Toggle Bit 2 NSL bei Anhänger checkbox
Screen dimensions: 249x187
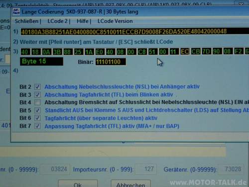(37, 87)
